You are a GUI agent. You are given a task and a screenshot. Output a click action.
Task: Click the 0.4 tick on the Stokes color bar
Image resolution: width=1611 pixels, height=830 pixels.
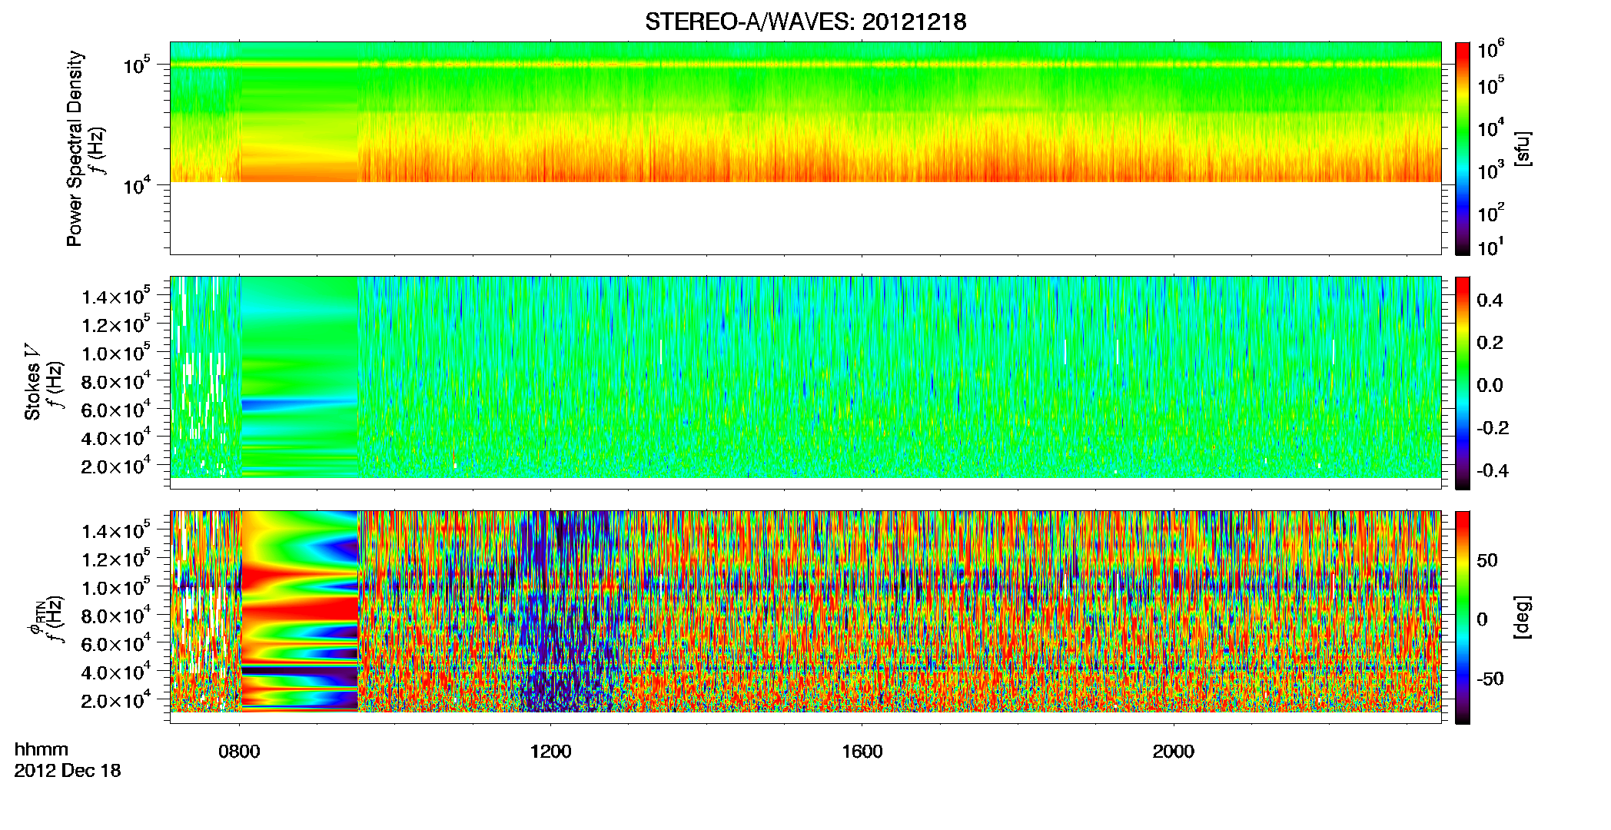click(x=1490, y=300)
